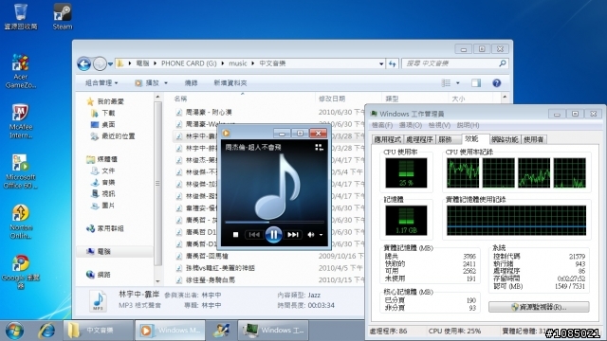
Task: Click the Windows Start orb
Action: [14, 331]
